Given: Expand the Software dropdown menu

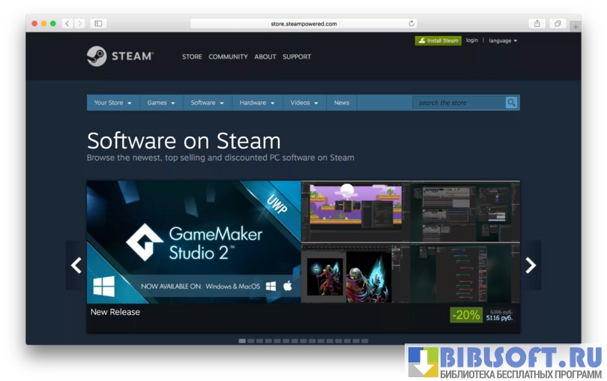Looking at the screenshot, I should (207, 103).
